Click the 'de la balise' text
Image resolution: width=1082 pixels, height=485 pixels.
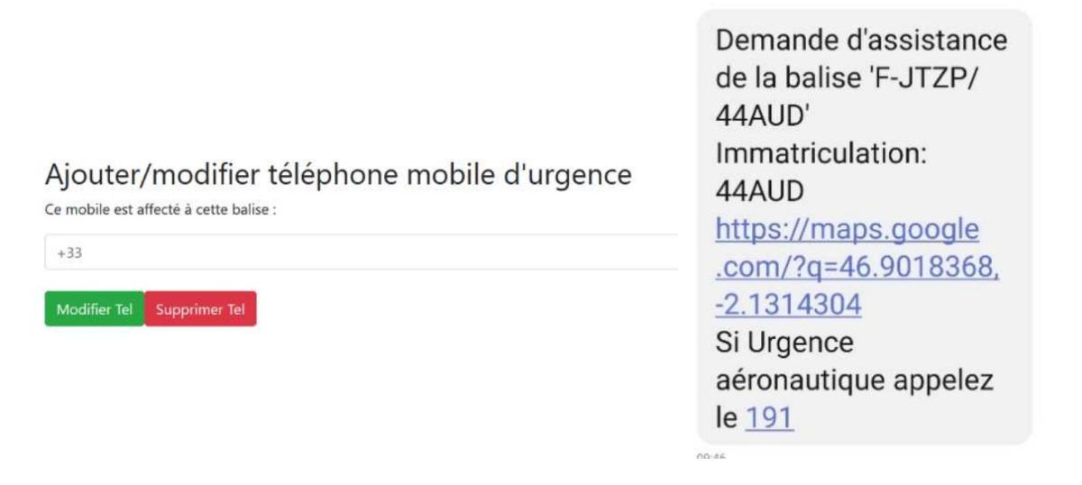point(783,79)
